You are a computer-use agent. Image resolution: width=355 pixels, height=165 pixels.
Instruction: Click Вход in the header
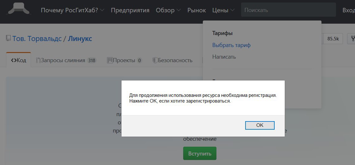349,10
